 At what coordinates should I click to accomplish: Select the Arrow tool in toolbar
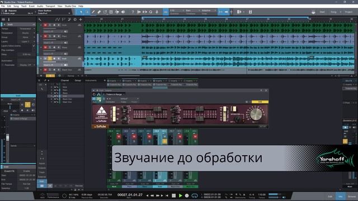(x=81, y=12)
